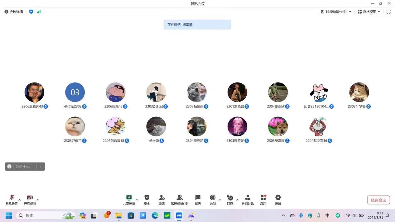The image size is (395, 222).
Task: Open 管理成员(16) members panel
Action: click(180, 198)
